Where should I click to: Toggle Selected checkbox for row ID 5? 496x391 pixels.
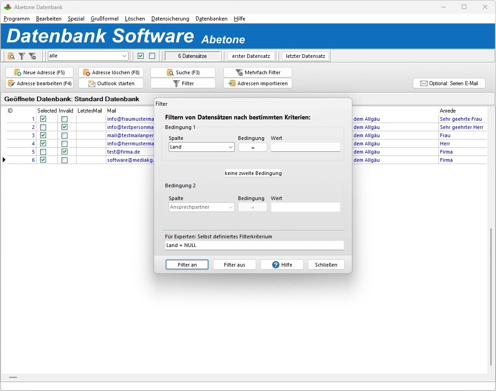pos(43,152)
